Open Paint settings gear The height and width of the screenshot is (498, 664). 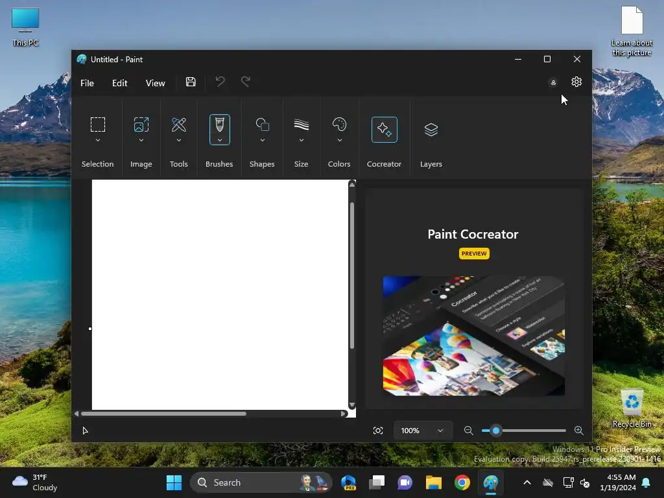[576, 82]
